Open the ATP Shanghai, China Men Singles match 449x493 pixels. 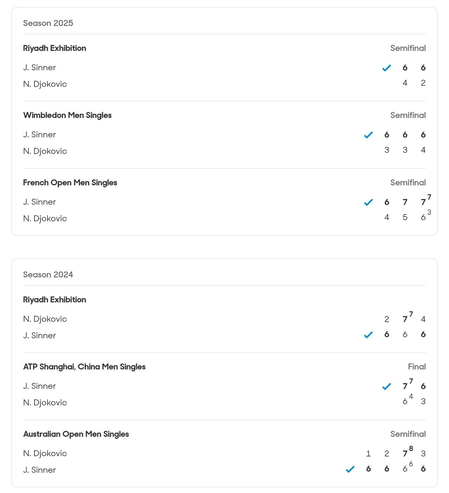[x=84, y=367]
